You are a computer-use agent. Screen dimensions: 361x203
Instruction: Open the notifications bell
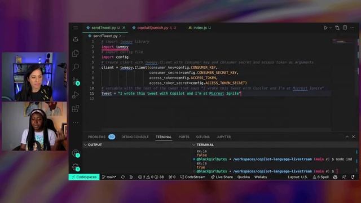coord(353,177)
